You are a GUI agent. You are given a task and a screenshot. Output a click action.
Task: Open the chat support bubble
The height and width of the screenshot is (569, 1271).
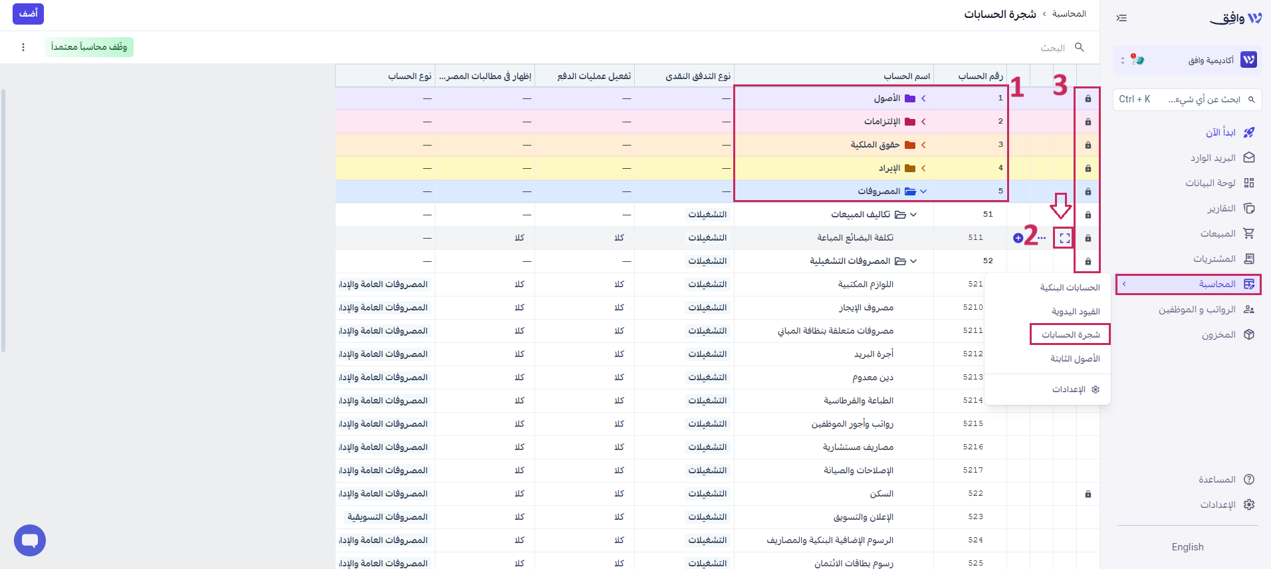coord(30,540)
